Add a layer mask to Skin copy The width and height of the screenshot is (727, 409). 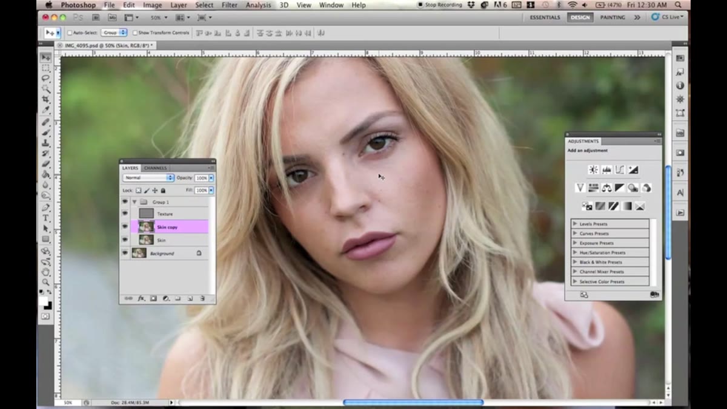pyautogui.click(x=153, y=298)
